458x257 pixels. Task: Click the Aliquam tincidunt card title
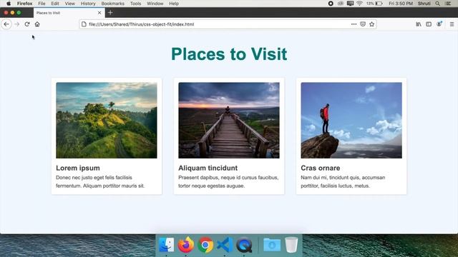(208, 168)
